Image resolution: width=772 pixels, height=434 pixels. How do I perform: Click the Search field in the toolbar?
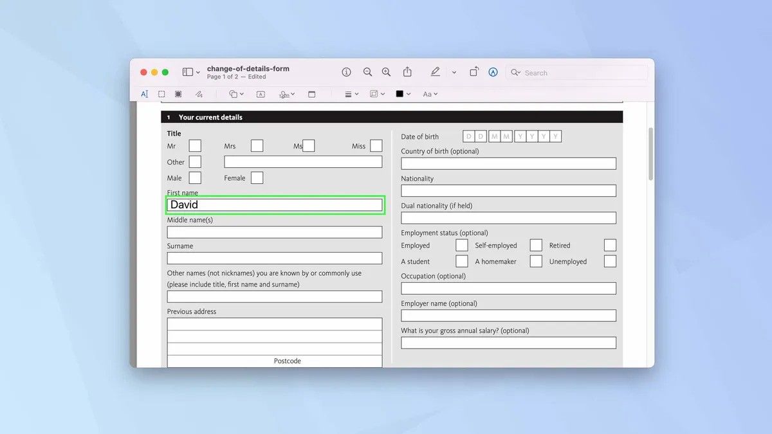pos(576,73)
